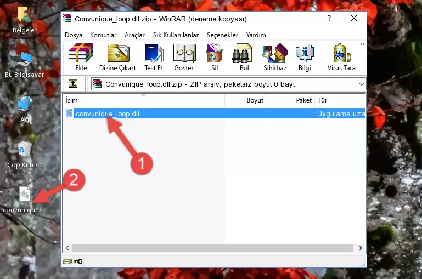Viewport: 422px width, 279px height.
Task: Open the archive path dropdown
Action: pyautogui.click(x=362, y=84)
